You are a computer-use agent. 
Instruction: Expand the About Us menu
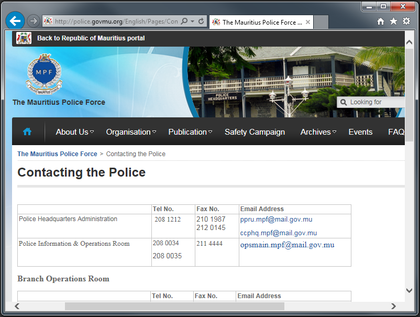[x=75, y=132]
